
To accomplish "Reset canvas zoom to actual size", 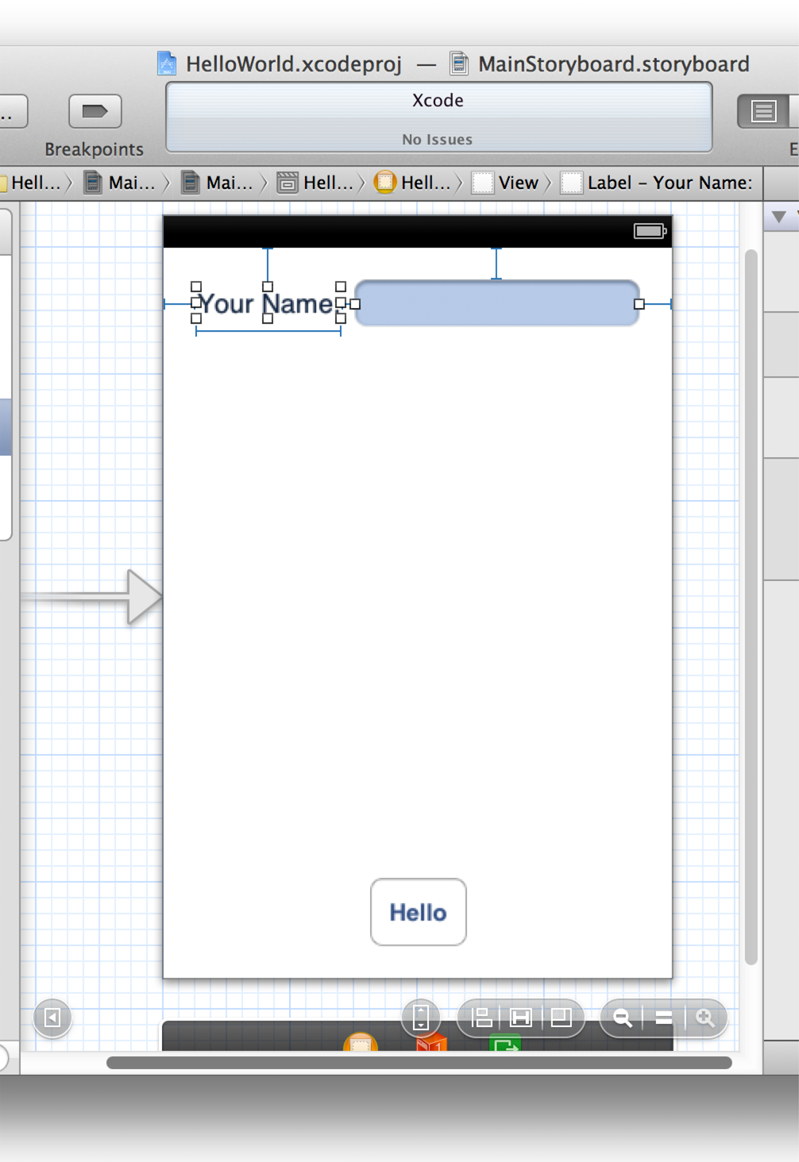I will tap(664, 1018).
